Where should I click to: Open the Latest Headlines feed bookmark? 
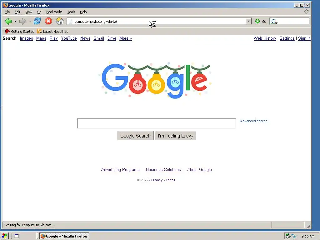pos(52,32)
